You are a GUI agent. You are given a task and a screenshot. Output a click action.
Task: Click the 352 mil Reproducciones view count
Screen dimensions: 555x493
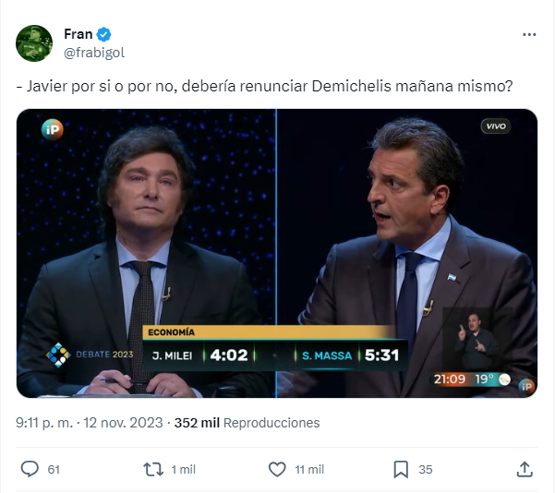tap(247, 423)
